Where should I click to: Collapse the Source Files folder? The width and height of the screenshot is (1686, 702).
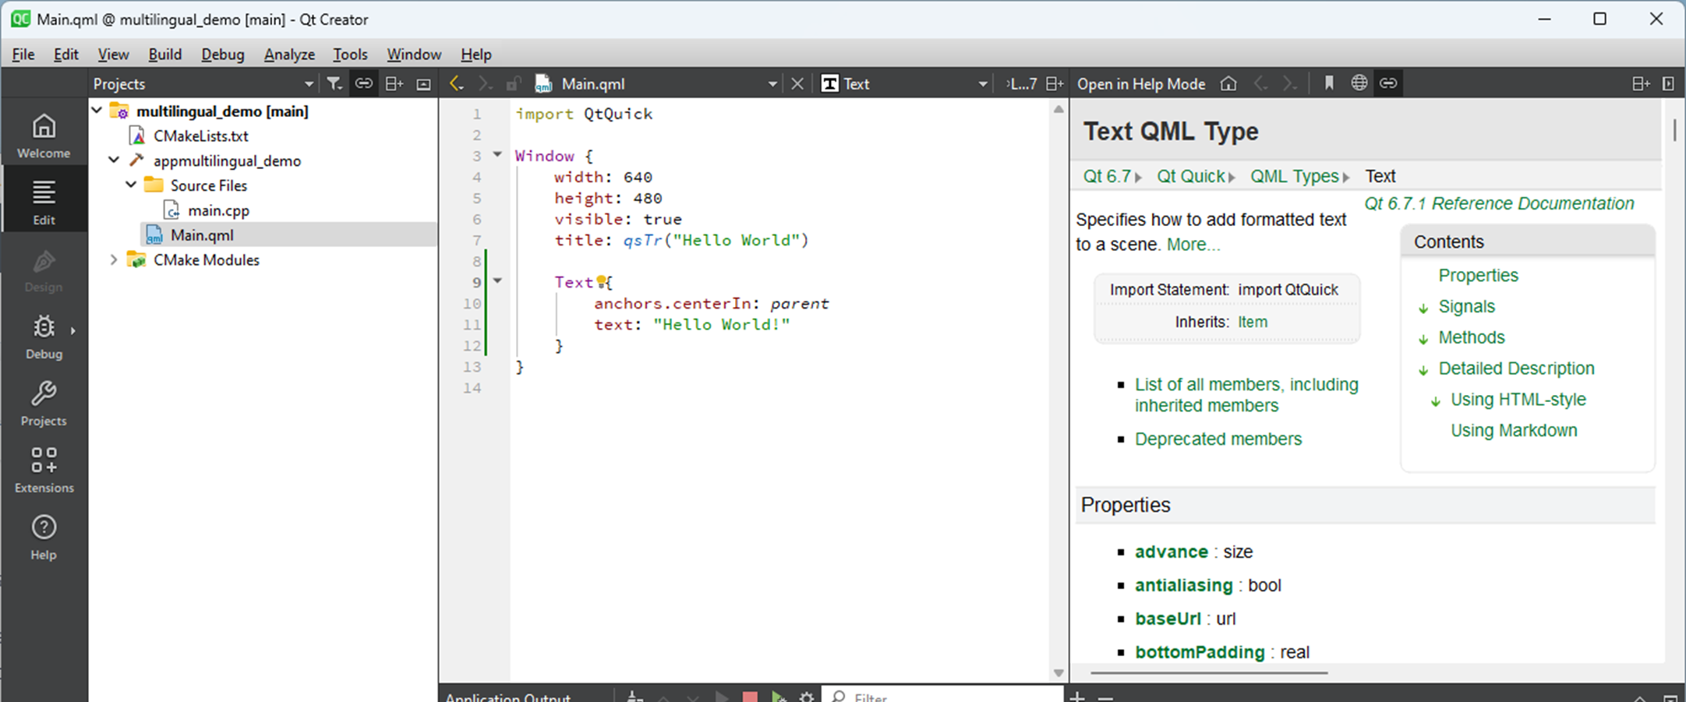click(x=130, y=185)
